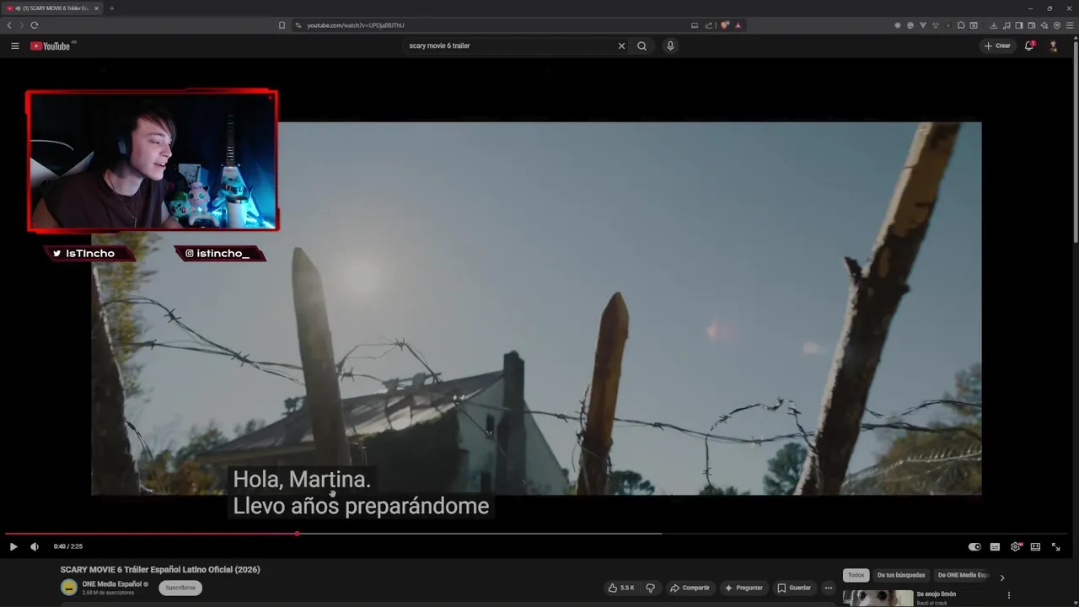Click the browser address bar URL

point(355,25)
